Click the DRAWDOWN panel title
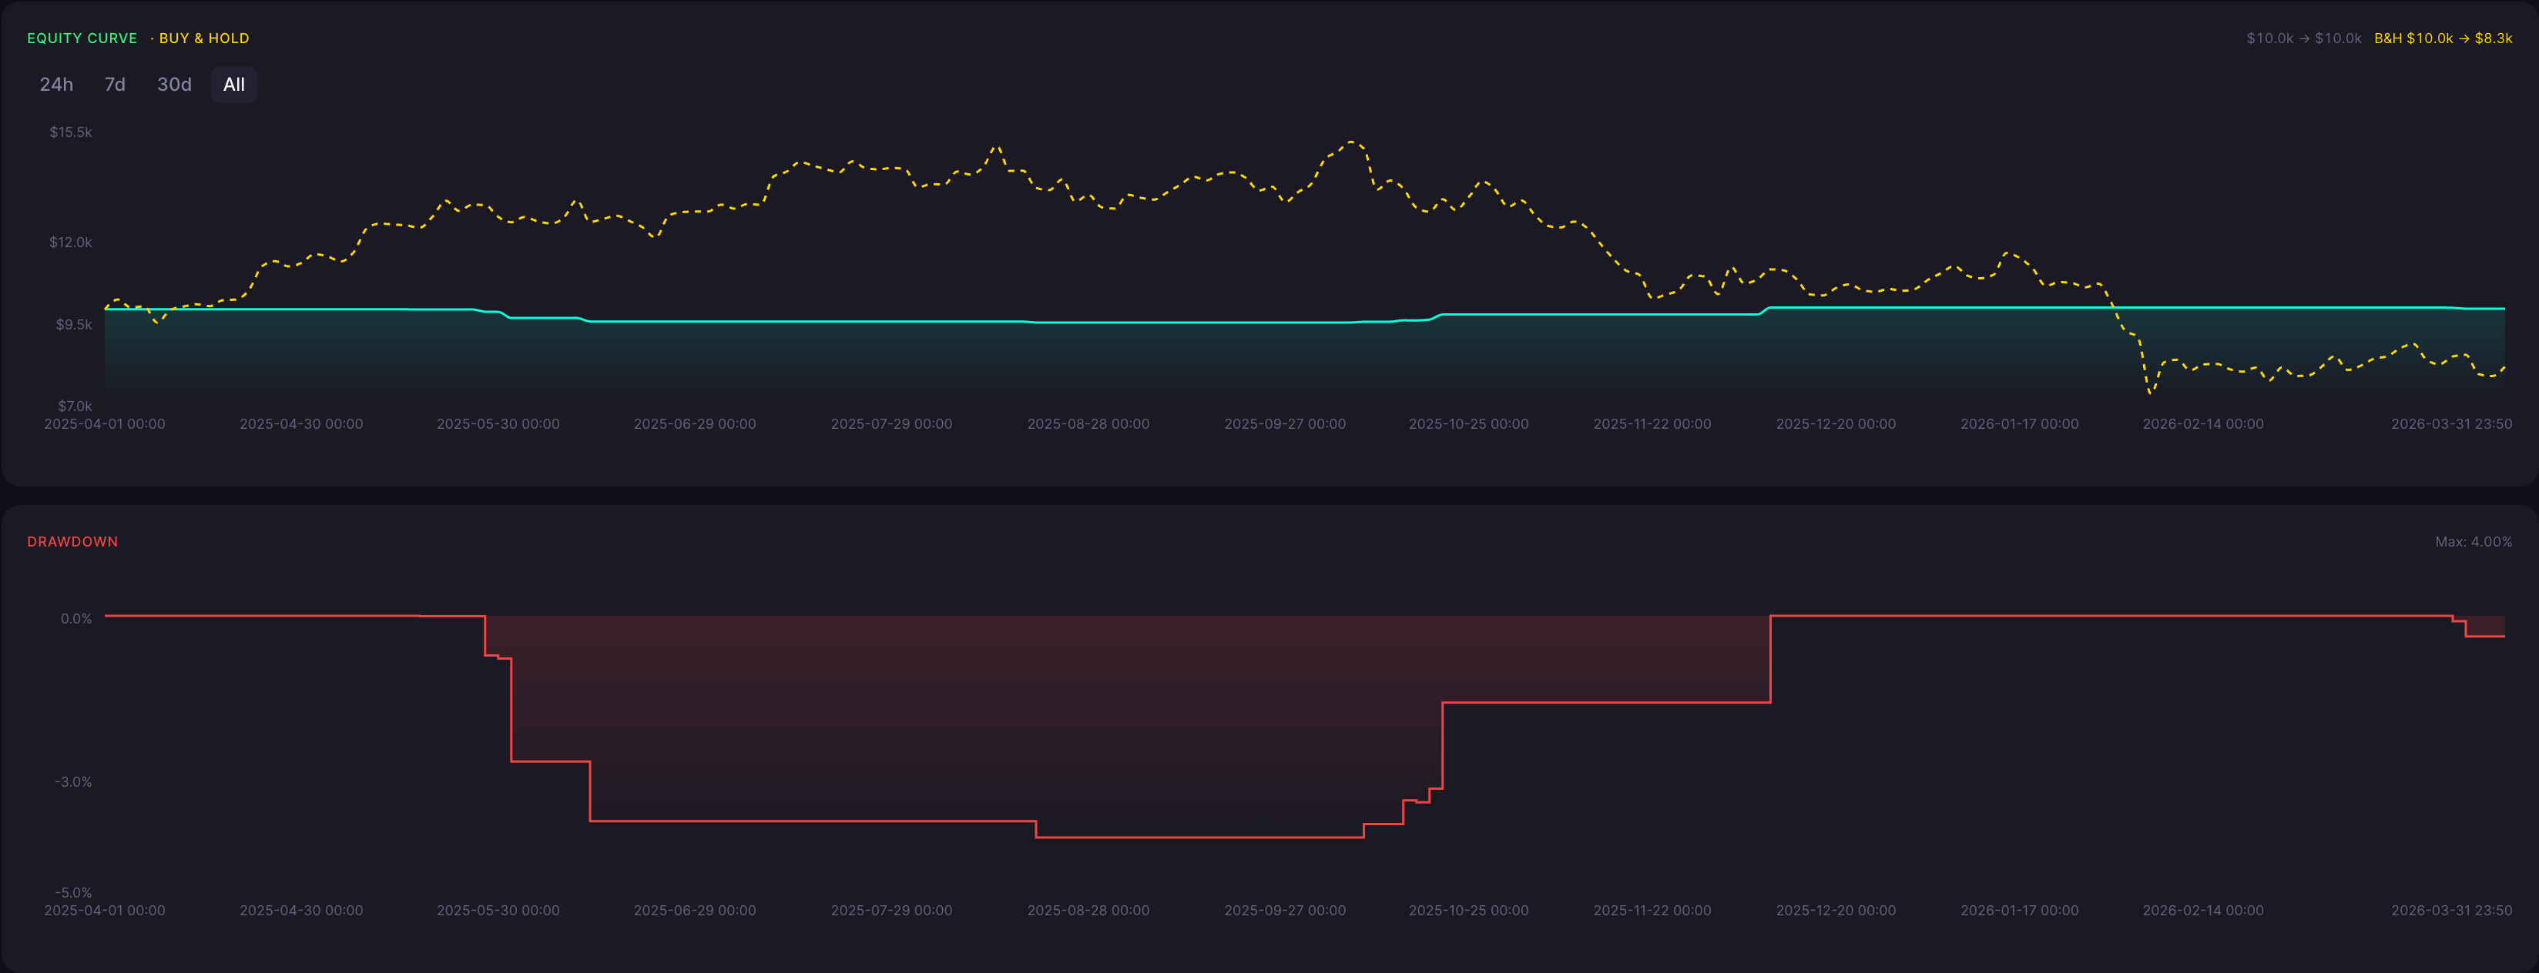 (x=72, y=542)
